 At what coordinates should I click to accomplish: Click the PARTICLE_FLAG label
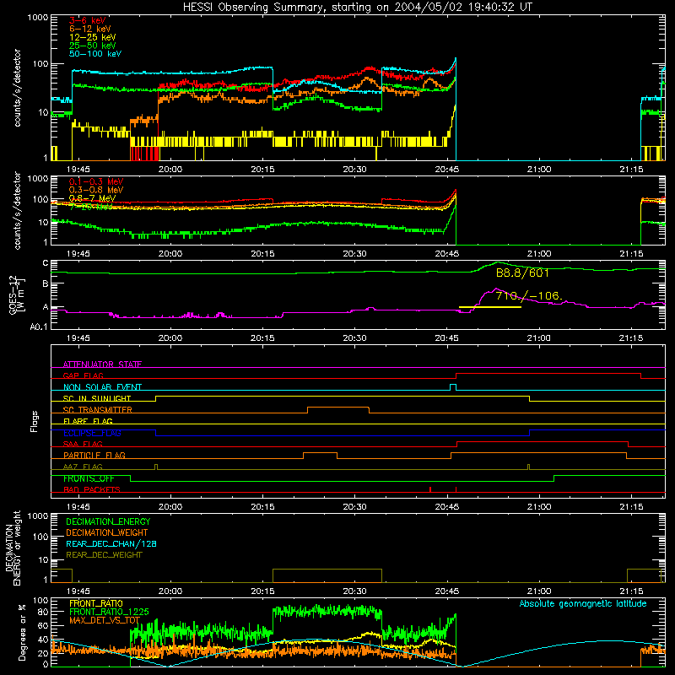94,456
